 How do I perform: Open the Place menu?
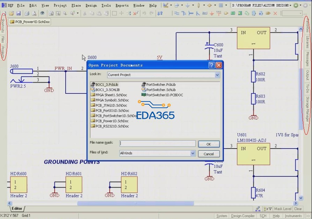click(x=76, y=5)
